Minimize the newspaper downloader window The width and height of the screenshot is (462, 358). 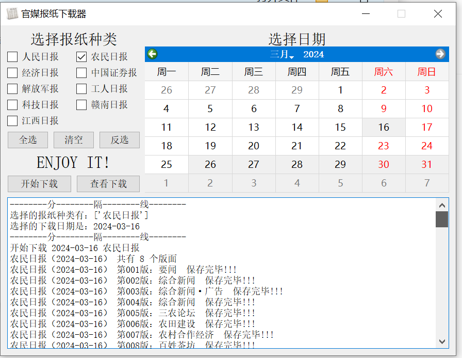365,14
